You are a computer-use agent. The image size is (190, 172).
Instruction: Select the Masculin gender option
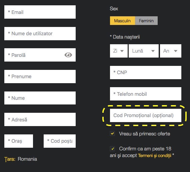pos(122,21)
